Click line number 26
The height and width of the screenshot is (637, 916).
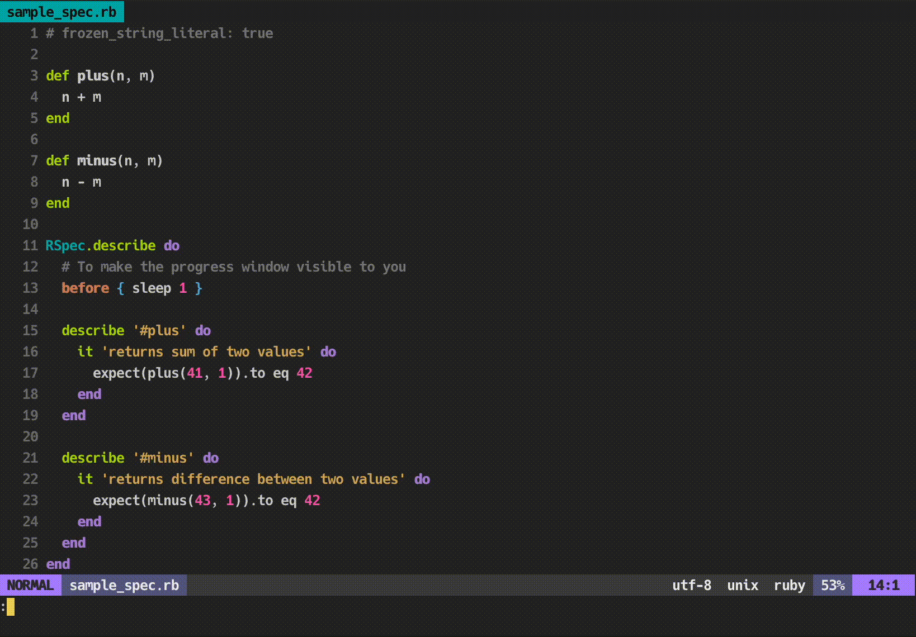30,564
